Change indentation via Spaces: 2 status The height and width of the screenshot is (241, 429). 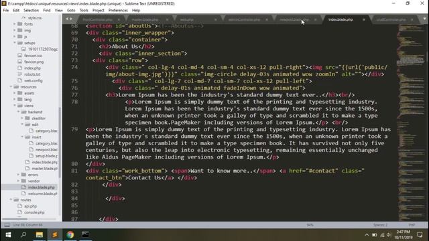(x=380, y=225)
